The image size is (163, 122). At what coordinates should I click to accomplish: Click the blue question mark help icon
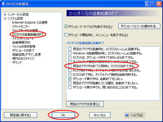click(127, 115)
